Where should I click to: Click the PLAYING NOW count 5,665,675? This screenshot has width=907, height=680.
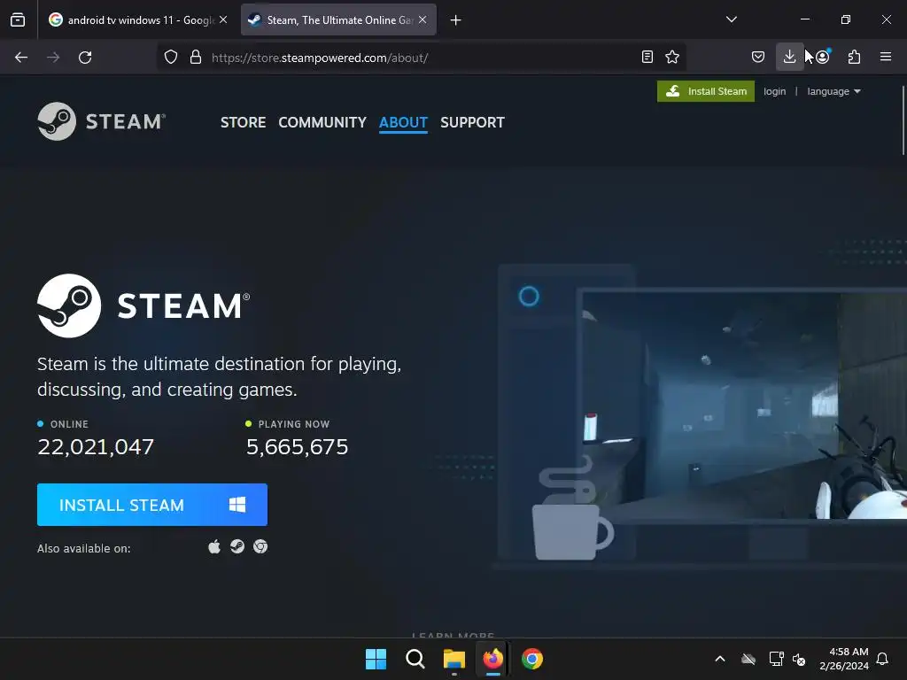click(298, 446)
